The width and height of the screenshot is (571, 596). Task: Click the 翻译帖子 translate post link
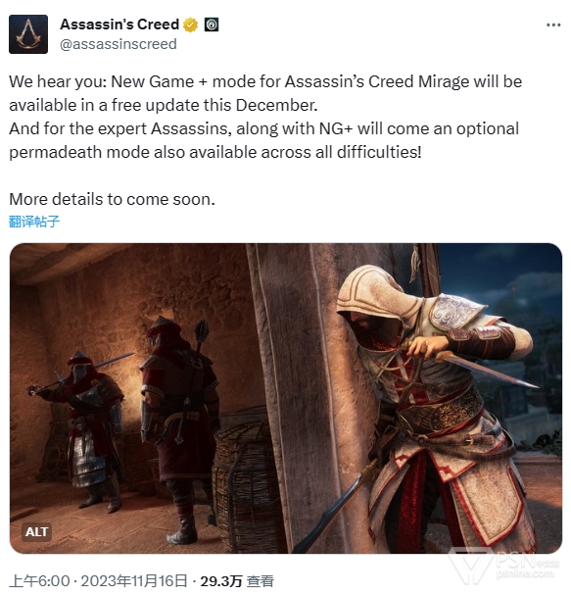[x=34, y=222]
